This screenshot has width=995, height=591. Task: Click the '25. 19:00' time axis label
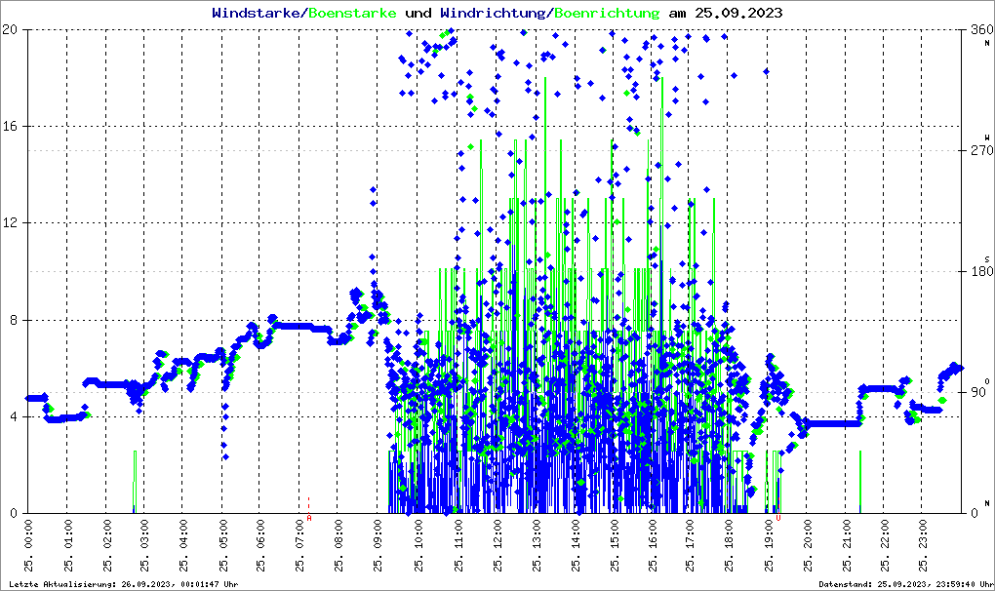(x=768, y=546)
